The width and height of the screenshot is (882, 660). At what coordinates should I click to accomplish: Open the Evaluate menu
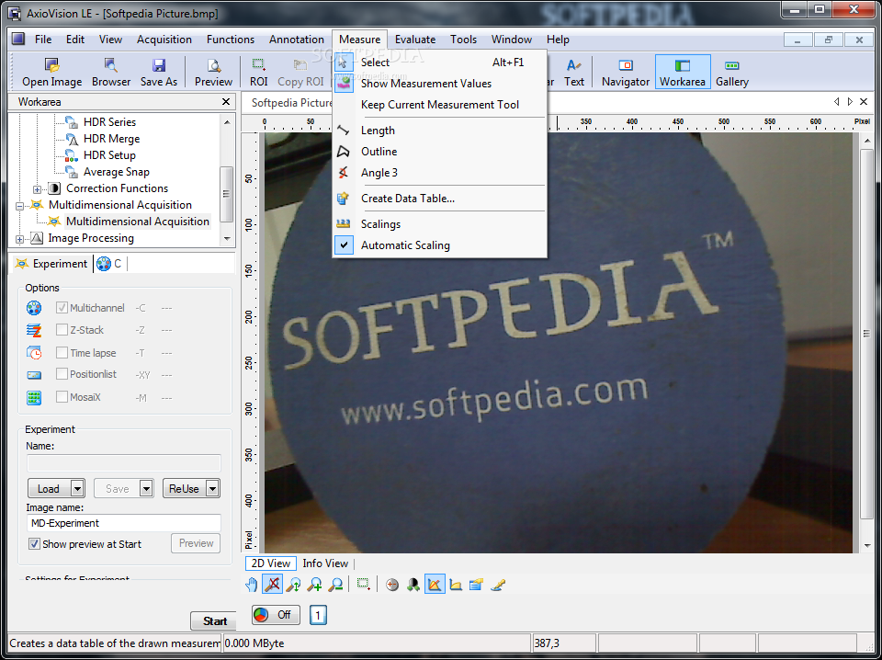tap(415, 40)
